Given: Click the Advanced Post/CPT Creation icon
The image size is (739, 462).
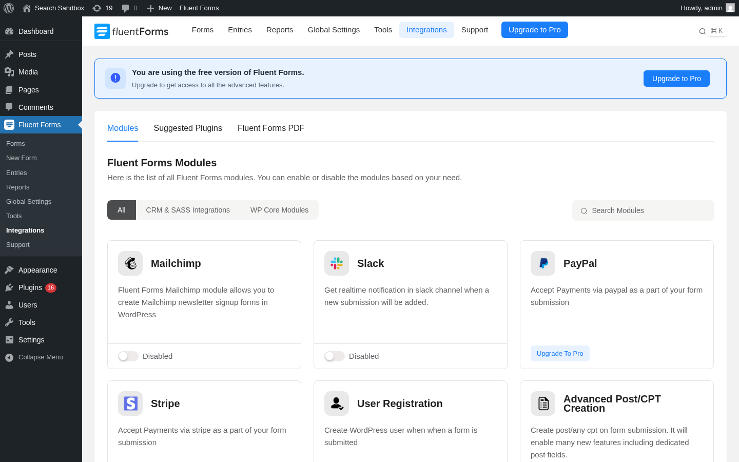Looking at the screenshot, I should 543,403.
